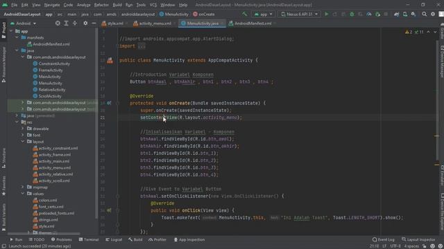Open the Refactor menu
The height and width of the screenshot is (249, 444).
coord(101,5)
